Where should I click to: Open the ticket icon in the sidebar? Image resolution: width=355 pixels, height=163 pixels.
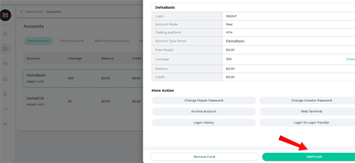point(5,79)
